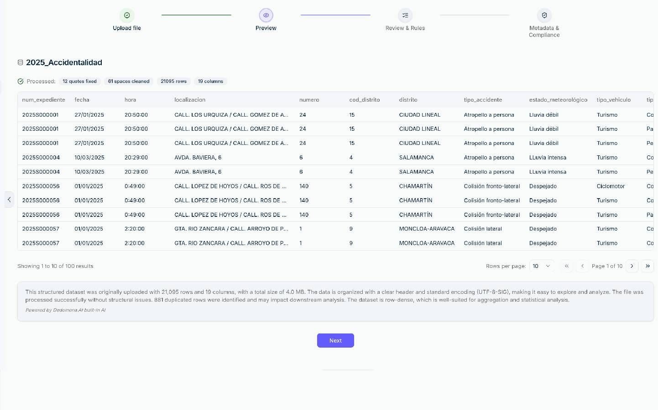Click the hora column header
Image resolution: width=658 pixels, height=410 pixels.
pyautogui.click(x=130, y=100)
